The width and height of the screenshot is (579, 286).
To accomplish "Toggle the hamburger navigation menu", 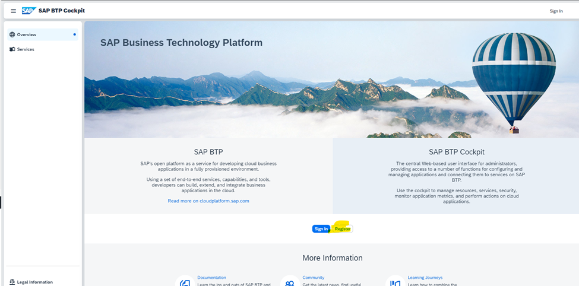I will pyautogui.click(x=13, y=11).
